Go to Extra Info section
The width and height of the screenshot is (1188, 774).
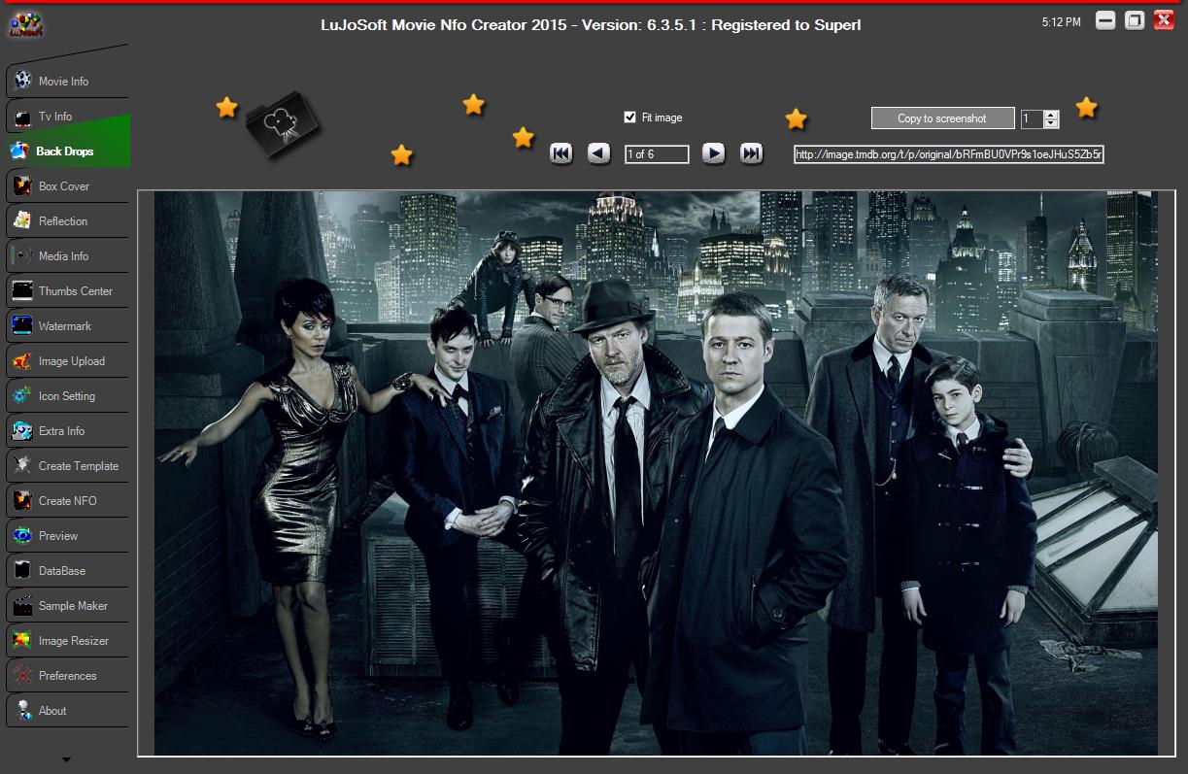click(67, 430)
